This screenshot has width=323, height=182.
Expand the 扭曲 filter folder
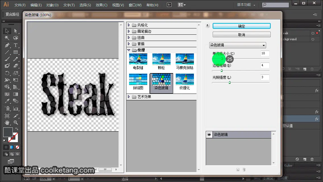click(x=129, y=38)
